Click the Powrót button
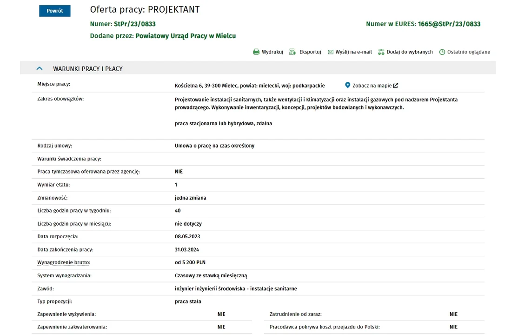Viewport: 531px width, 335px height. 55,11
